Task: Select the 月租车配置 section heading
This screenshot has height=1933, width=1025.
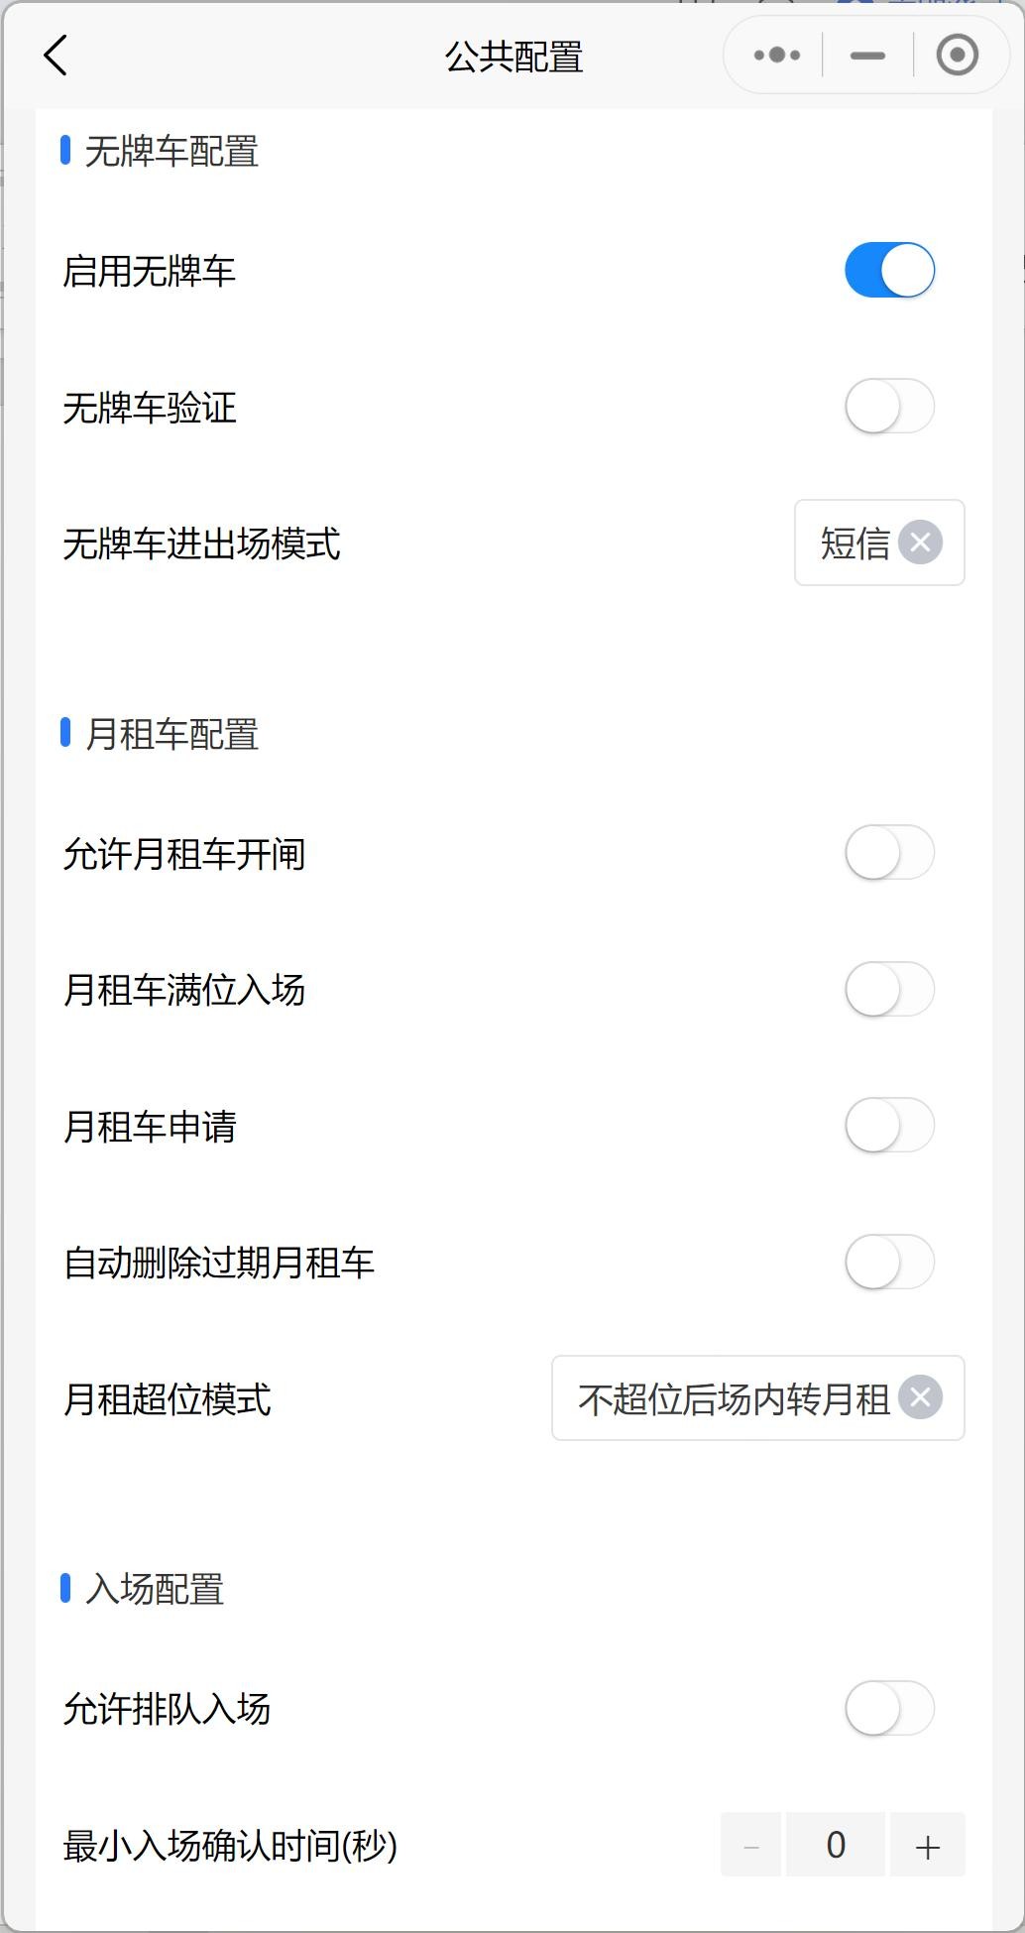Action: 171,735
